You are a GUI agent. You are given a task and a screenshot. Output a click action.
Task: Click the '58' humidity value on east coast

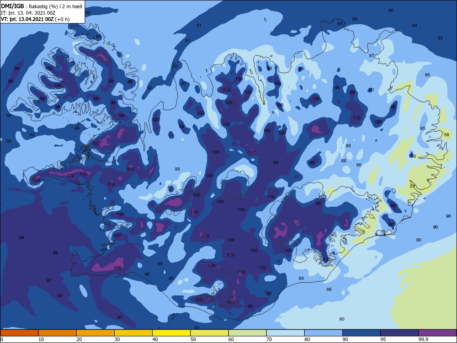[x=446, y=135]
